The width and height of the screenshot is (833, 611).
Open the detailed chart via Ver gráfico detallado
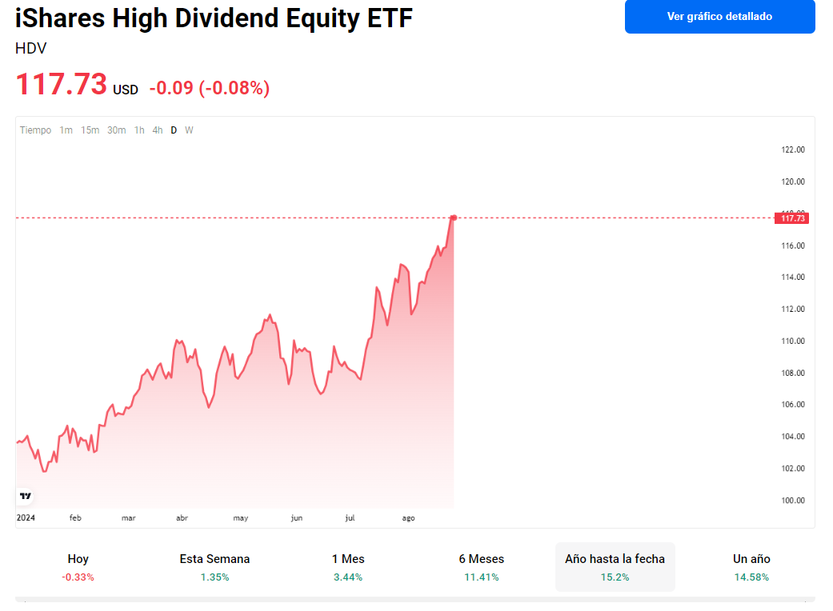pos(719,17)
